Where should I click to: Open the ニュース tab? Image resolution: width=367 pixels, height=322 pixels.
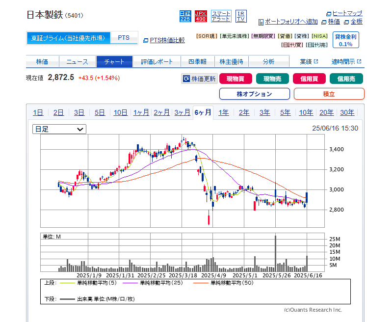(x=77, y=61)
